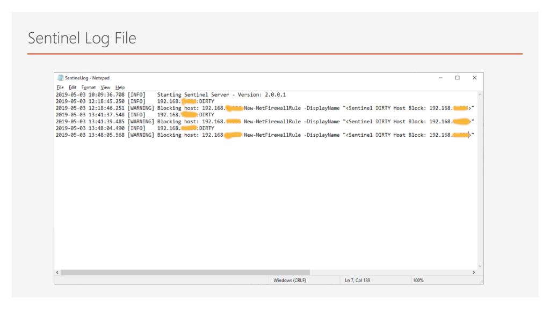550x309 pixels.
Task: Open the Edit menu
Action: pyautogui.click(x=73, y=87)
